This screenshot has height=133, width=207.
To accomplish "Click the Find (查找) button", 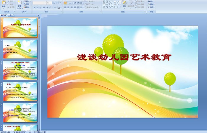I will coord(151,1).
